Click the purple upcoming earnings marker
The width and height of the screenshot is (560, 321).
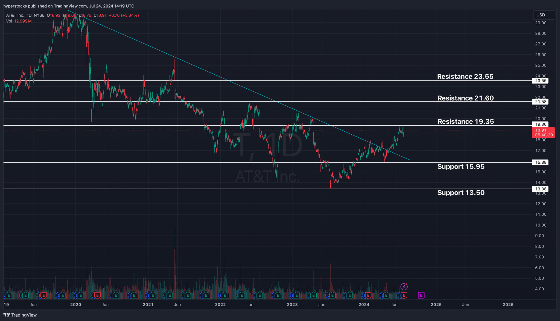pos(421,295)
